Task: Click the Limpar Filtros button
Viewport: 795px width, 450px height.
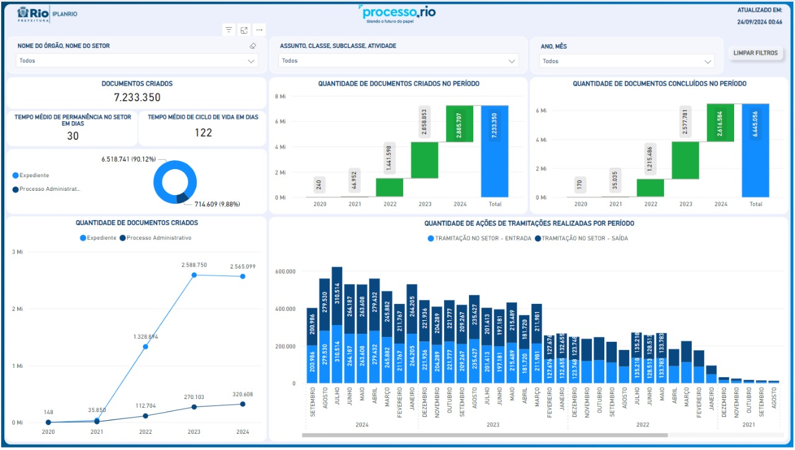Action: [x=755, y=53]
